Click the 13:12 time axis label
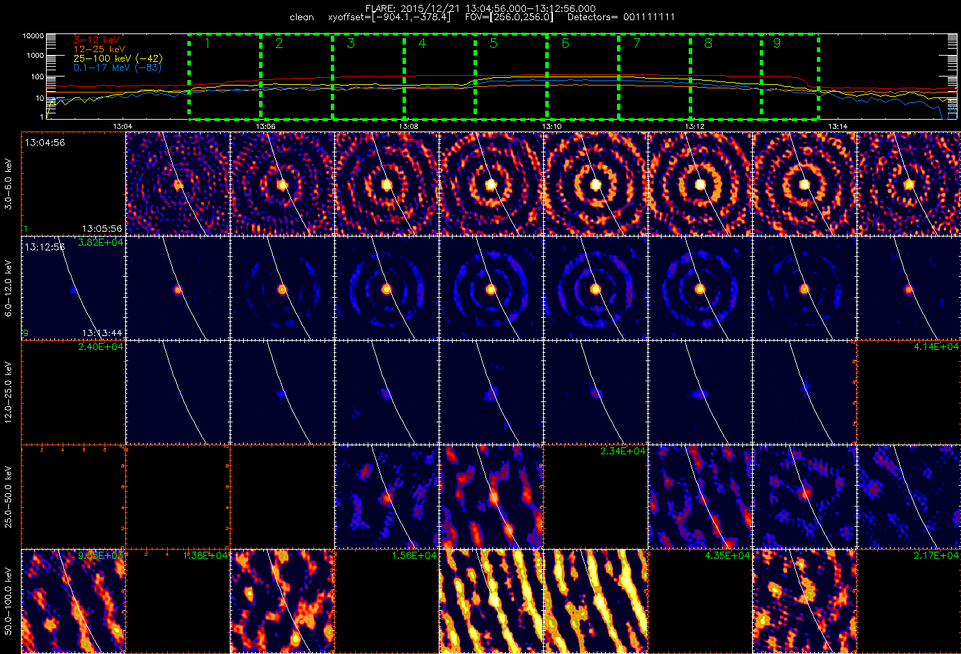The image size is (961, 654). point(695,127)
